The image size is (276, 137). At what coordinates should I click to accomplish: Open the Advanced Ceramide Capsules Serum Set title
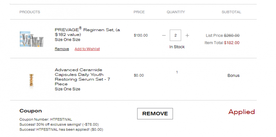(x=82, y=77)
